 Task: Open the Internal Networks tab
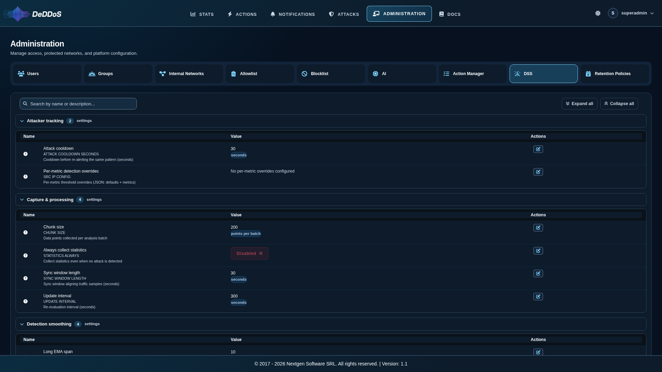pos(189,74)
